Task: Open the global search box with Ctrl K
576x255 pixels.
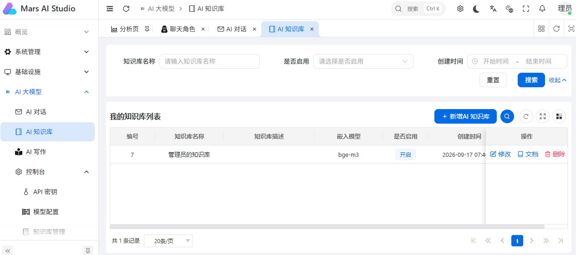Action: pos(418,9)
